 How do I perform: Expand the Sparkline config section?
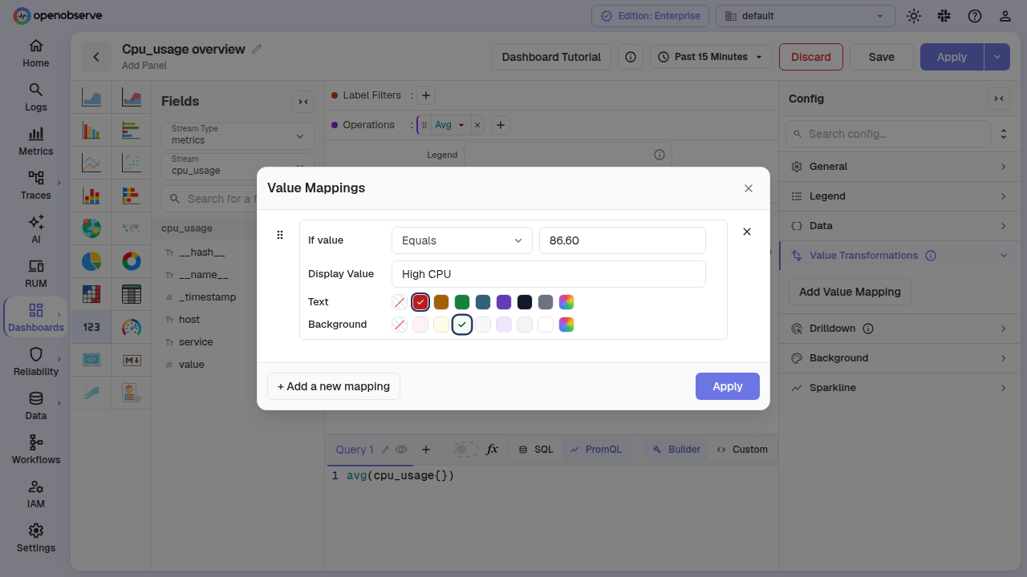click(x=899, y=388)
